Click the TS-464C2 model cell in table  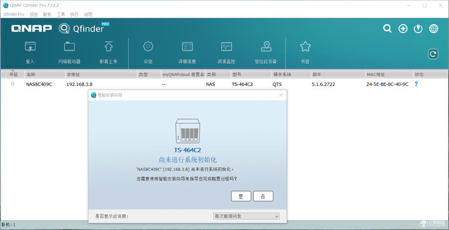point(242,84)
